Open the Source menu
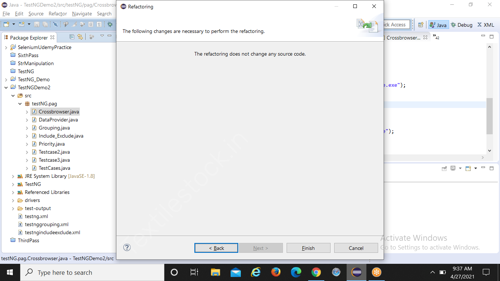Viewport: 500px width, 281px height. pyautogui.click(x=36, y=14)
